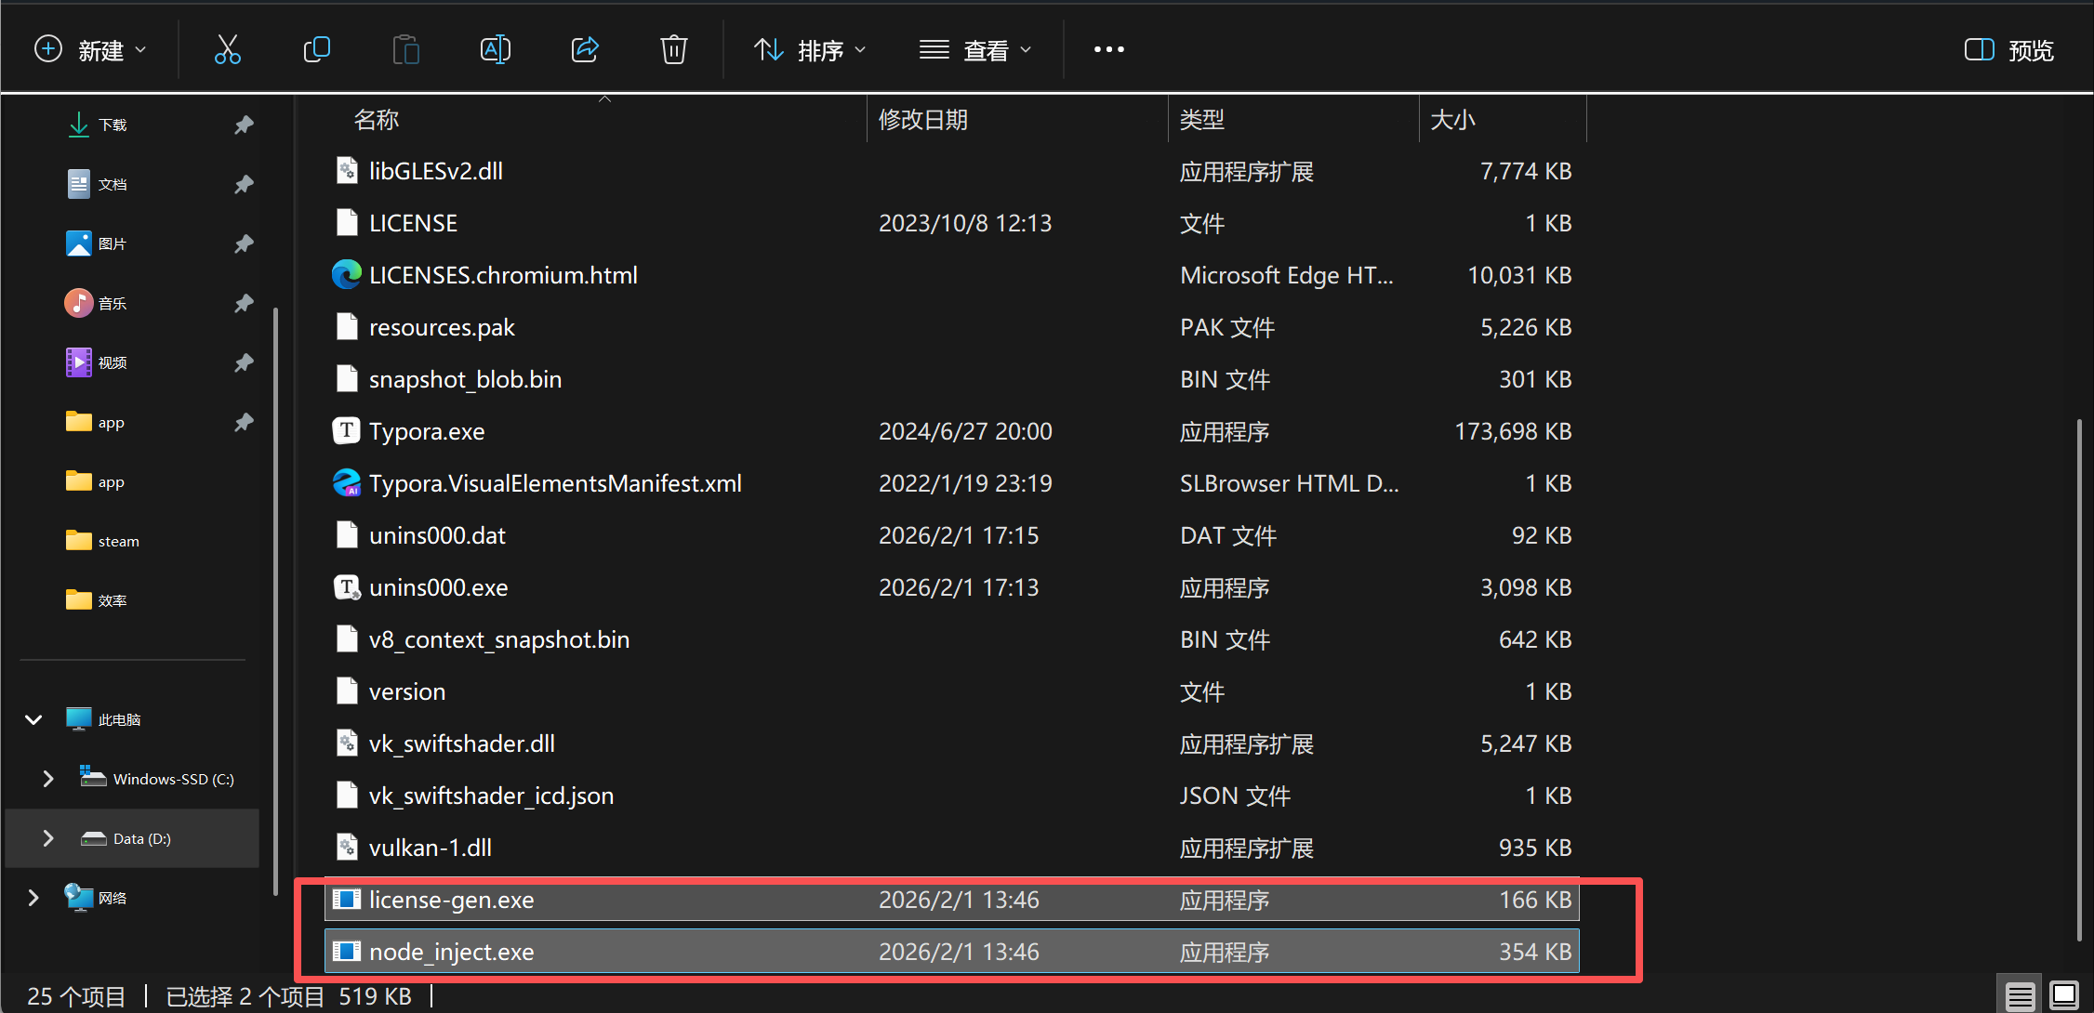Open the View dropdown menu
The width and height of the screenshot is (2094, 1013).
click(974, 50)
